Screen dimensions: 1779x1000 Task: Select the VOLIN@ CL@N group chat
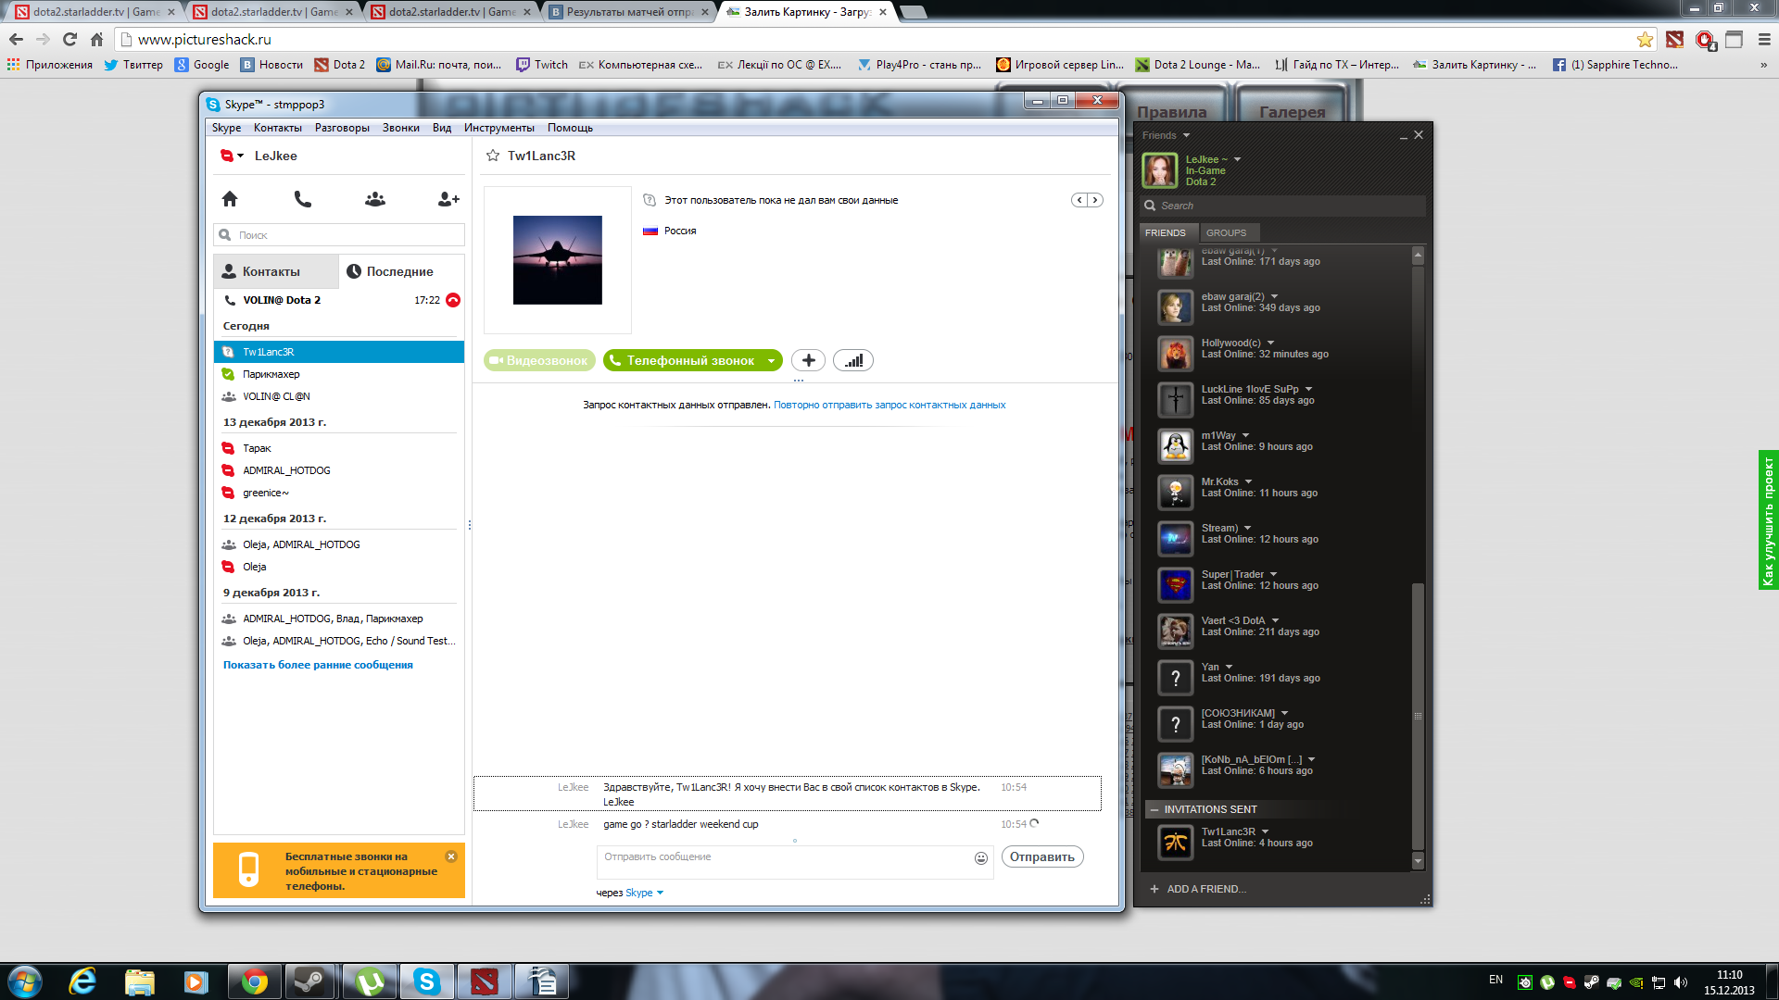[339, 396]
